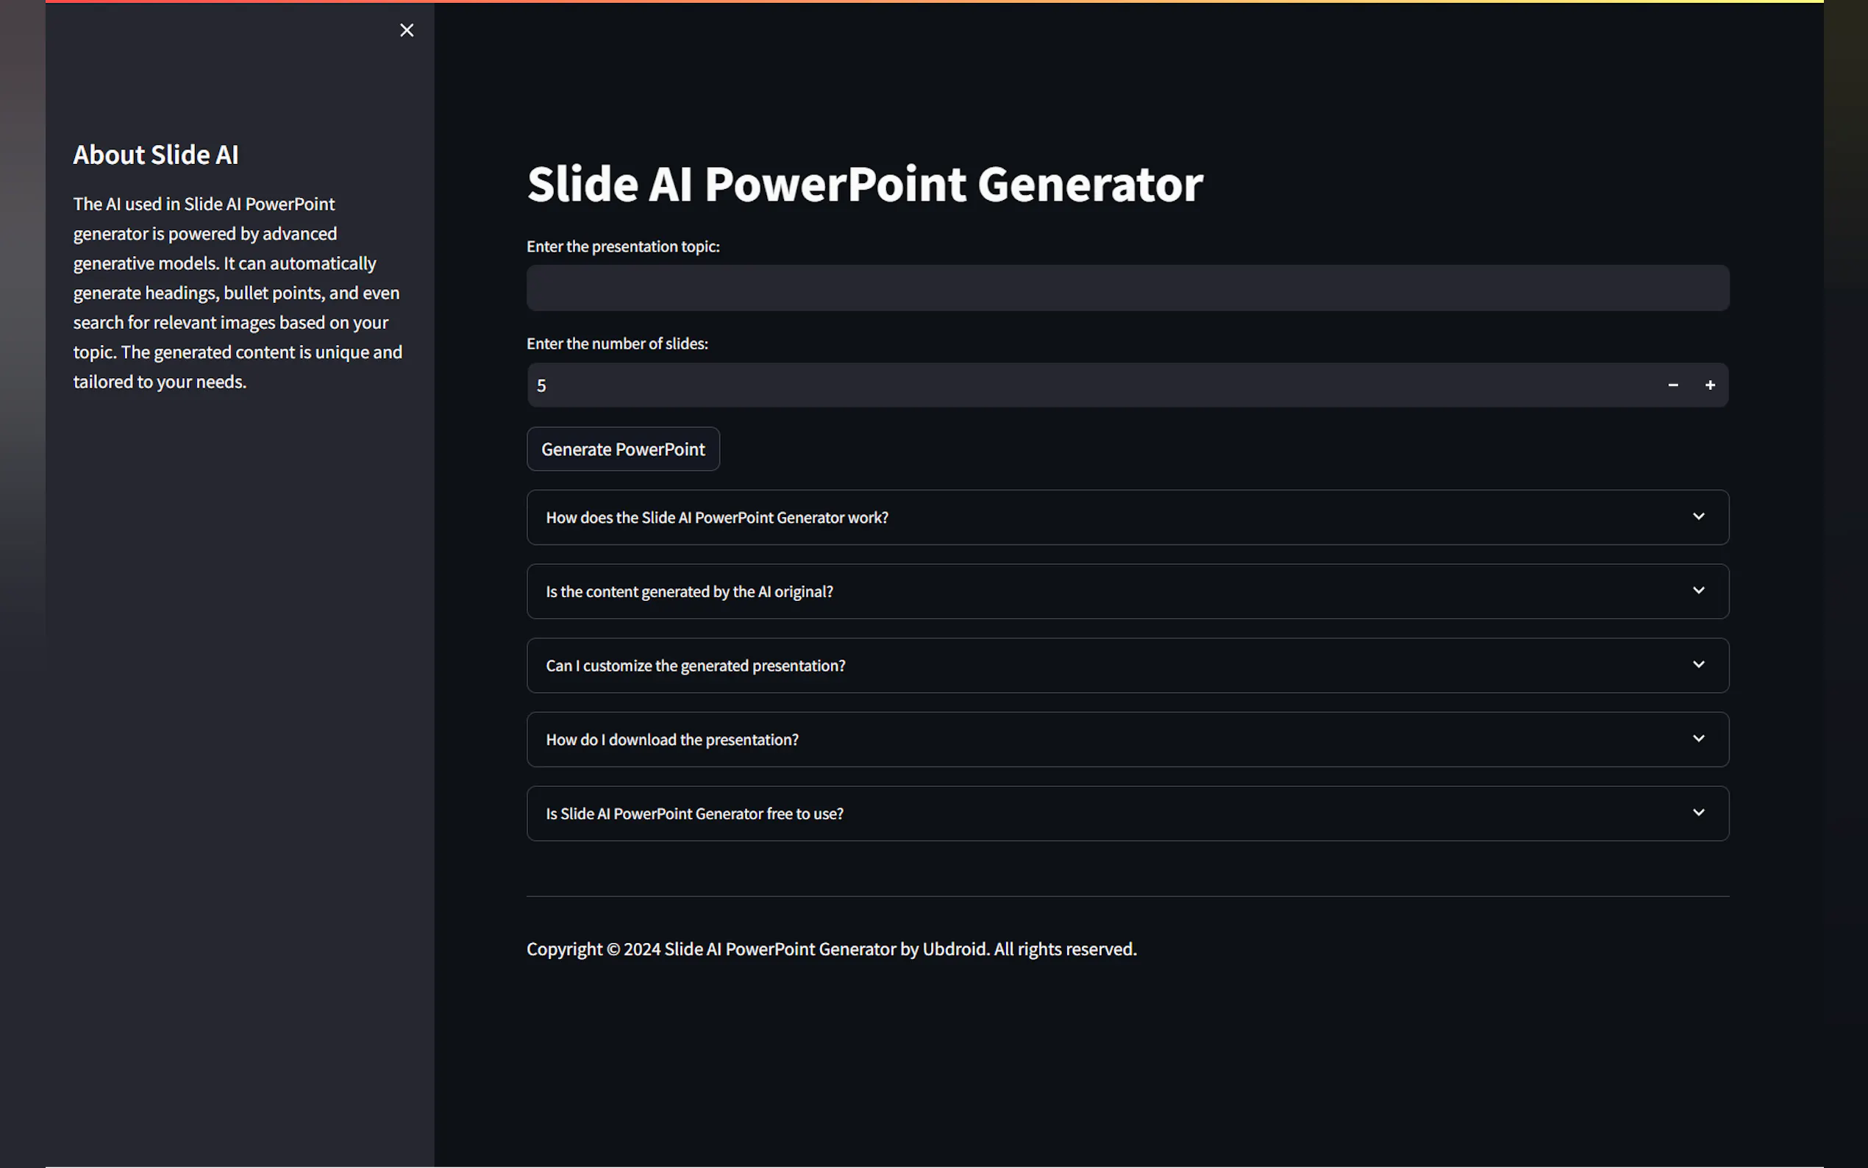Decrease slide count with minus button
Viewport: 1868px width, 1168px height.
[1672, 385]
